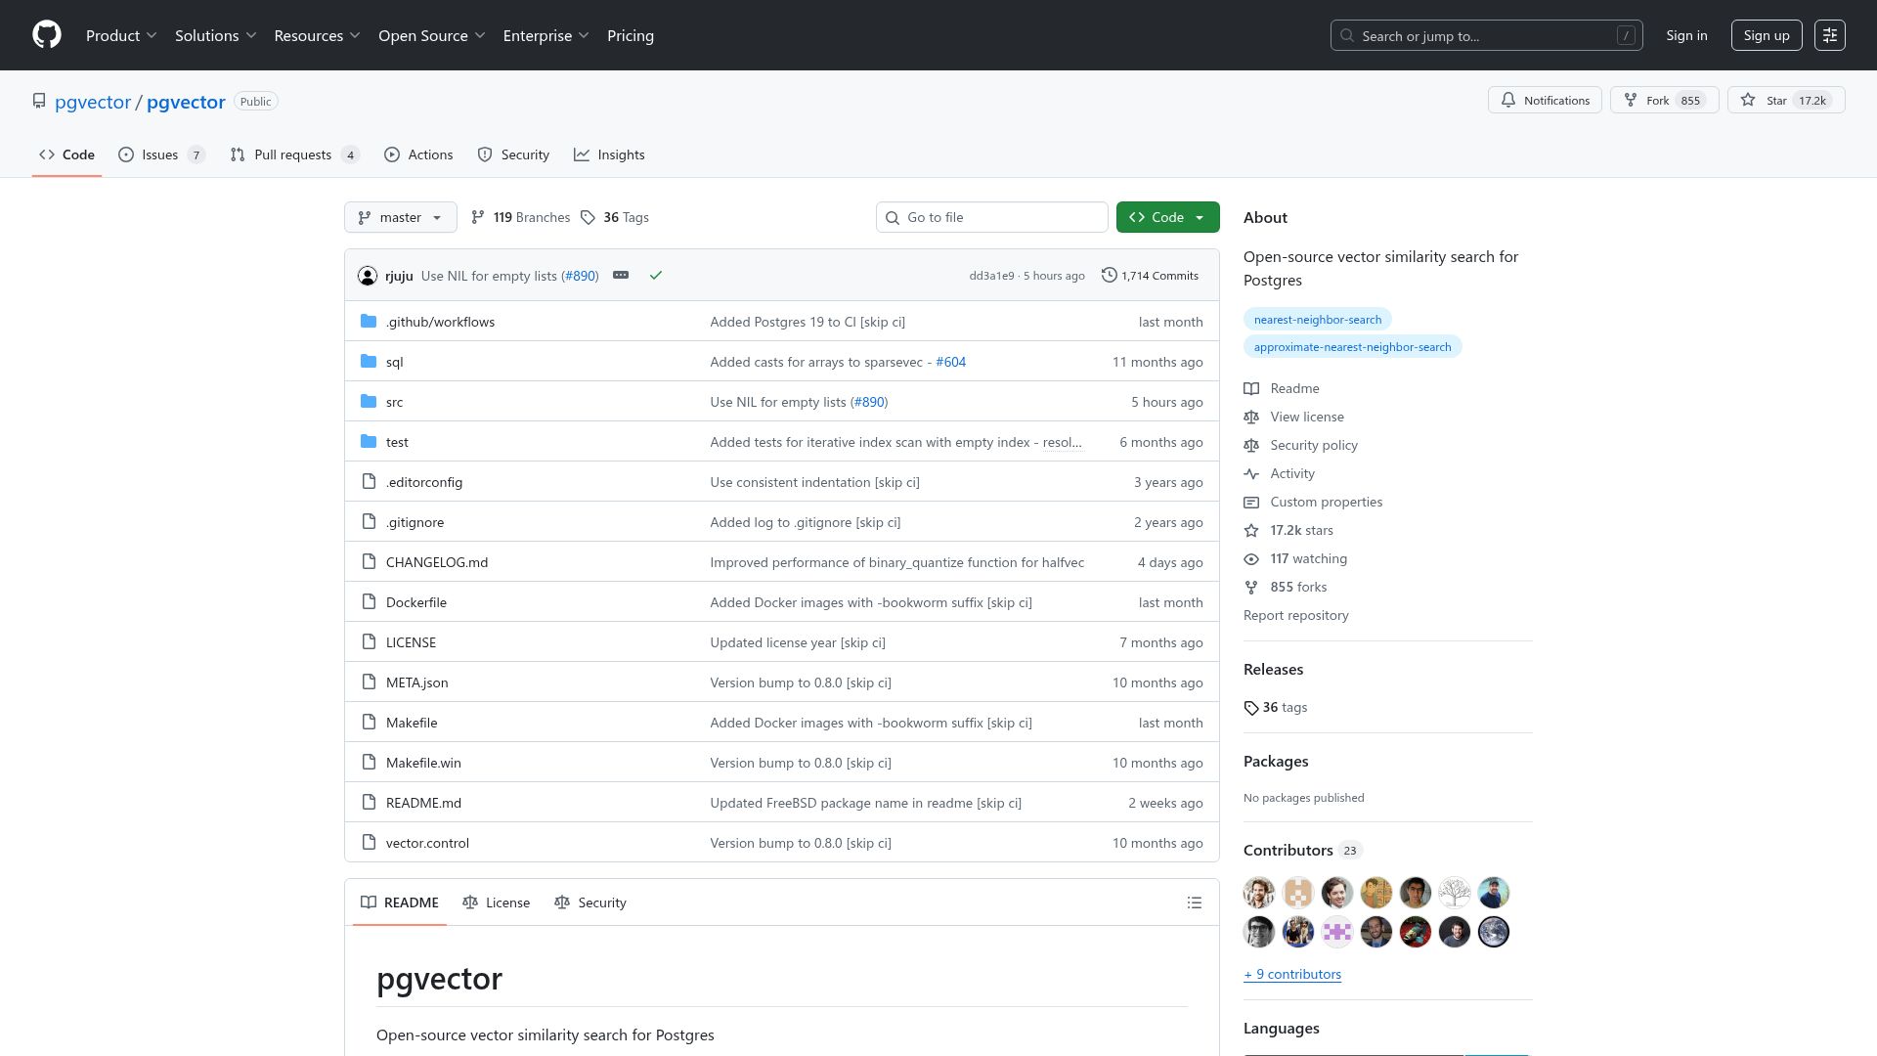
Task: Go to the pgvector owner link
Action: (93, 102)
